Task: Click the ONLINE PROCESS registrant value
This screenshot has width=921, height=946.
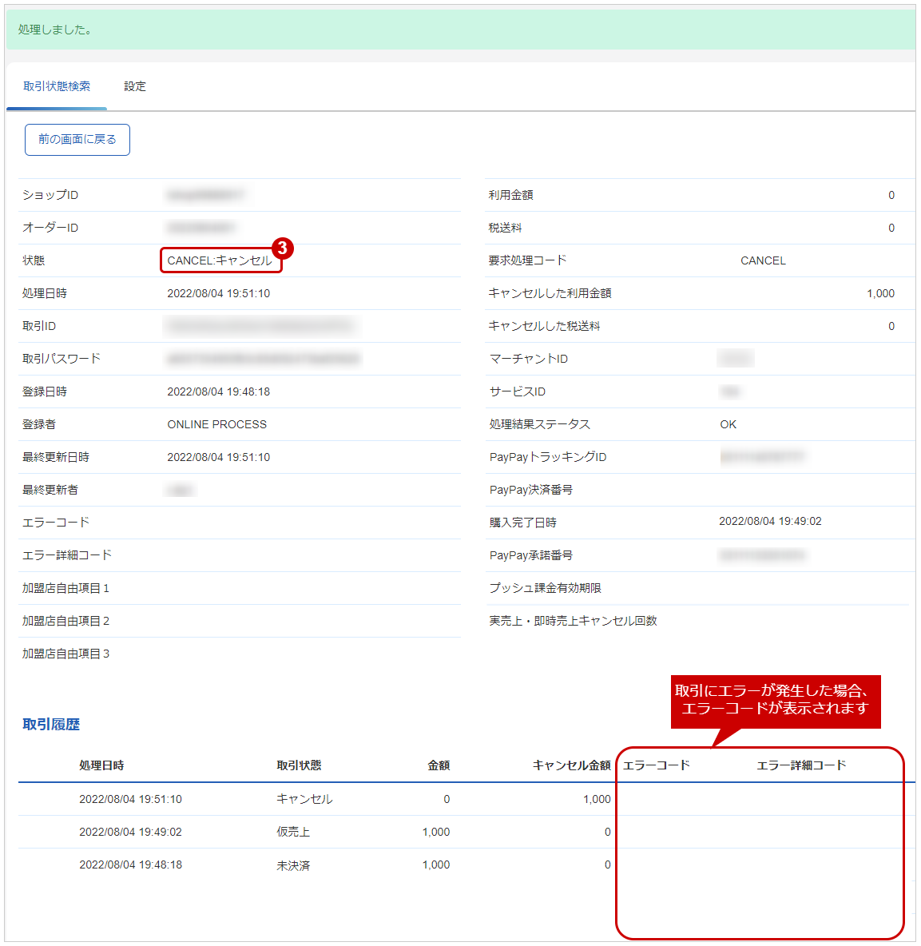Action: pos(217,425)
